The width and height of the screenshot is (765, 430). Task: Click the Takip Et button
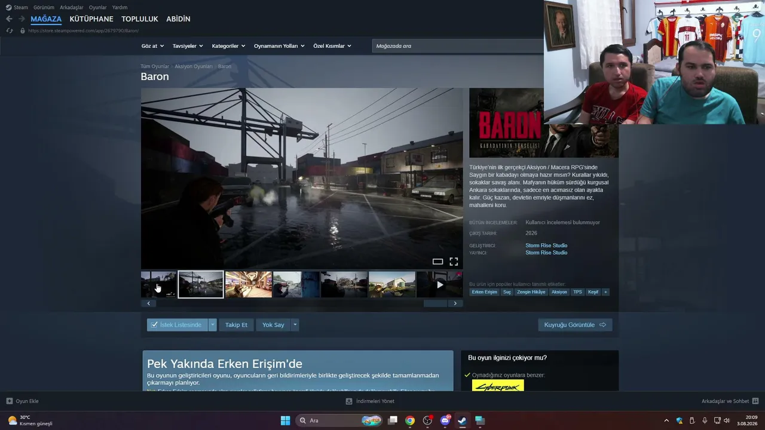coord(236,325)
